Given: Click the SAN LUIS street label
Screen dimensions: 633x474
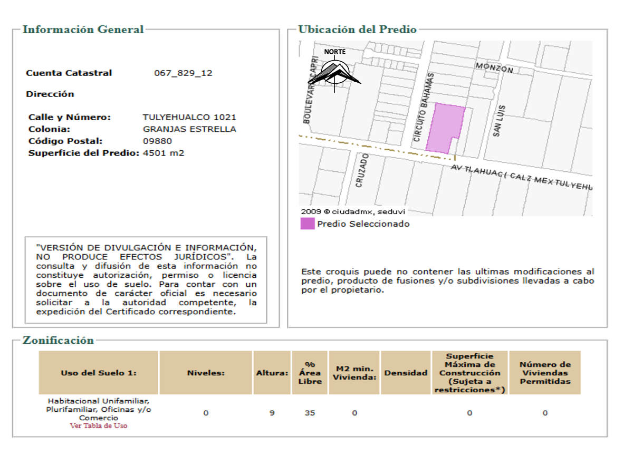Looking at the screenshot, I should point(498,121).
